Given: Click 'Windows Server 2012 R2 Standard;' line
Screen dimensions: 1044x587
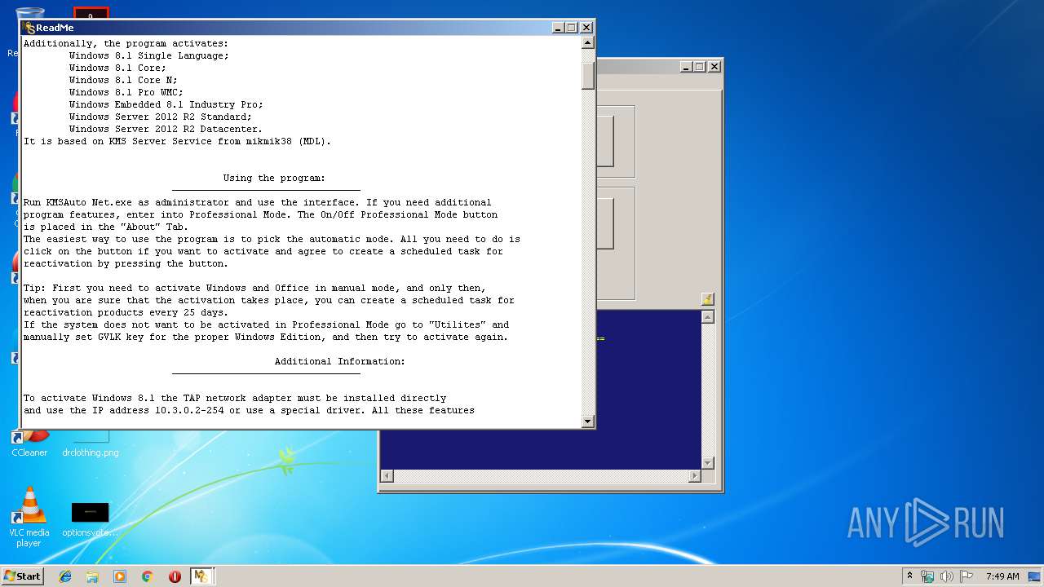Looking at the screenshot, I should (160, 117).
